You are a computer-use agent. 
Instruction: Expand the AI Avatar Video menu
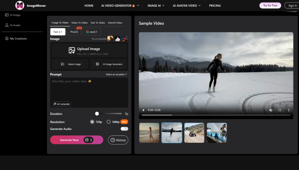point(187,5)
